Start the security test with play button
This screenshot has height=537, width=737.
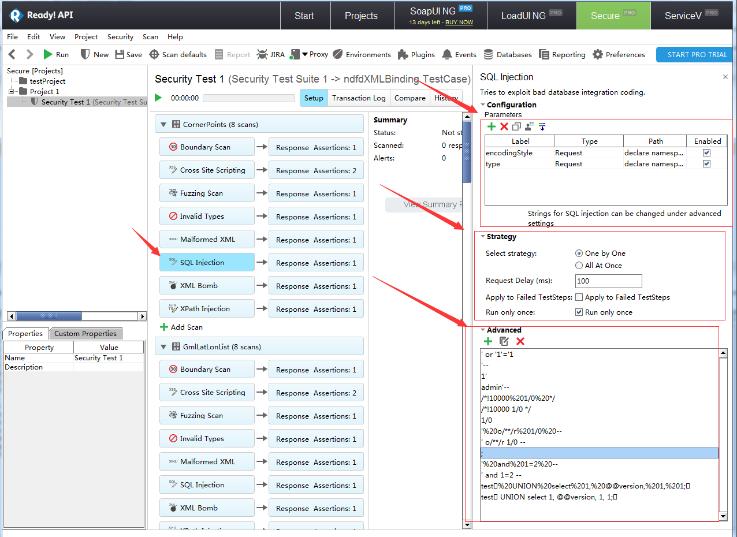158,98
